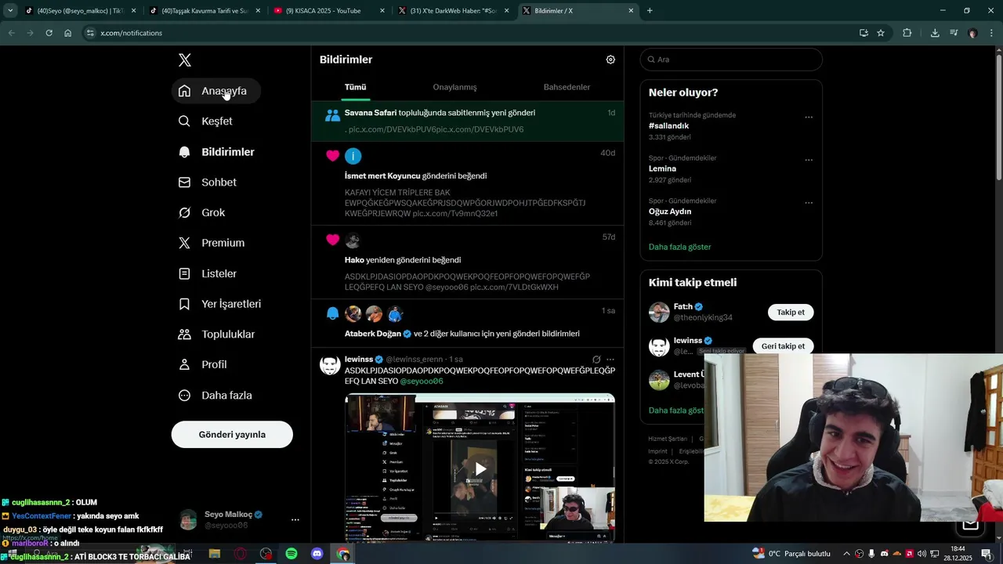Screen dimensions: 1003x564
Task: Click Daha fazla göster under trends
Action: coord(679,247)
